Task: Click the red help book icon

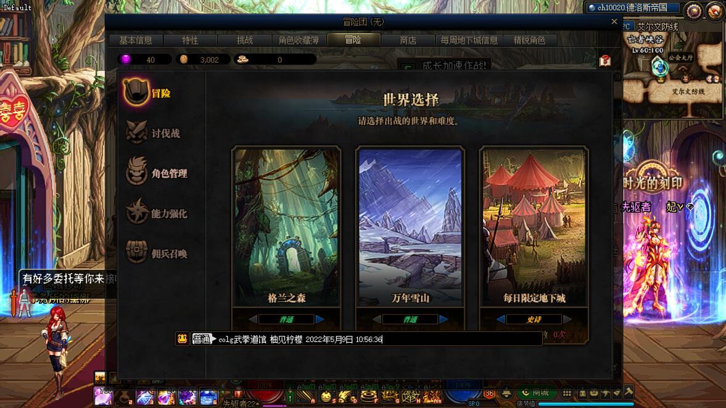Action: pyautogui.click(x=604, y=60)
